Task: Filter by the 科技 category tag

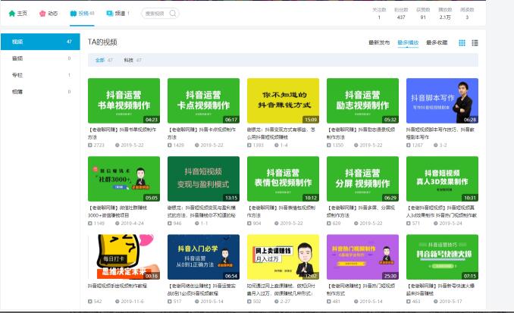Action: (128, 59)
